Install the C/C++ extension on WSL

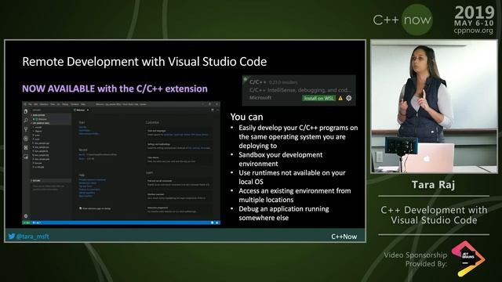(x=319, y=98)
